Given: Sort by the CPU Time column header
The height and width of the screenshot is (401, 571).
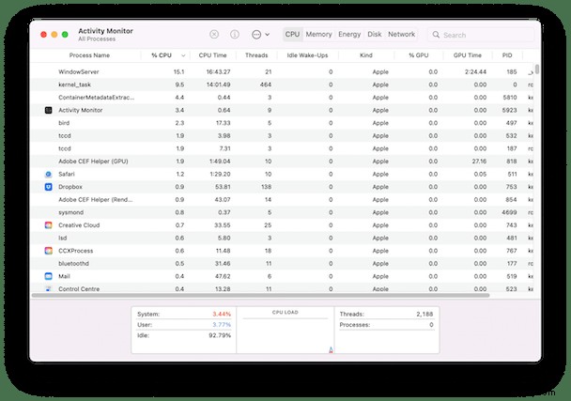Looking at the screenshot, I should (212, 55).
